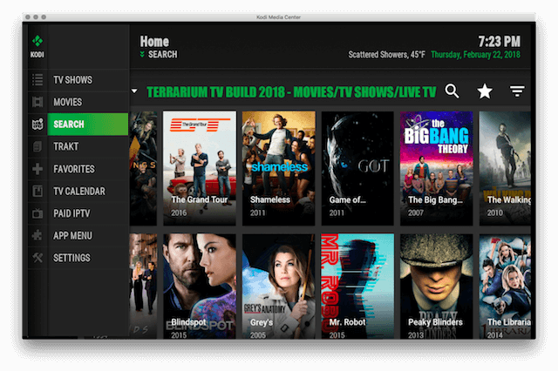Select The Walking Dead poster
This screenshot has width=558, height=371.
click(x=505, y=168)
